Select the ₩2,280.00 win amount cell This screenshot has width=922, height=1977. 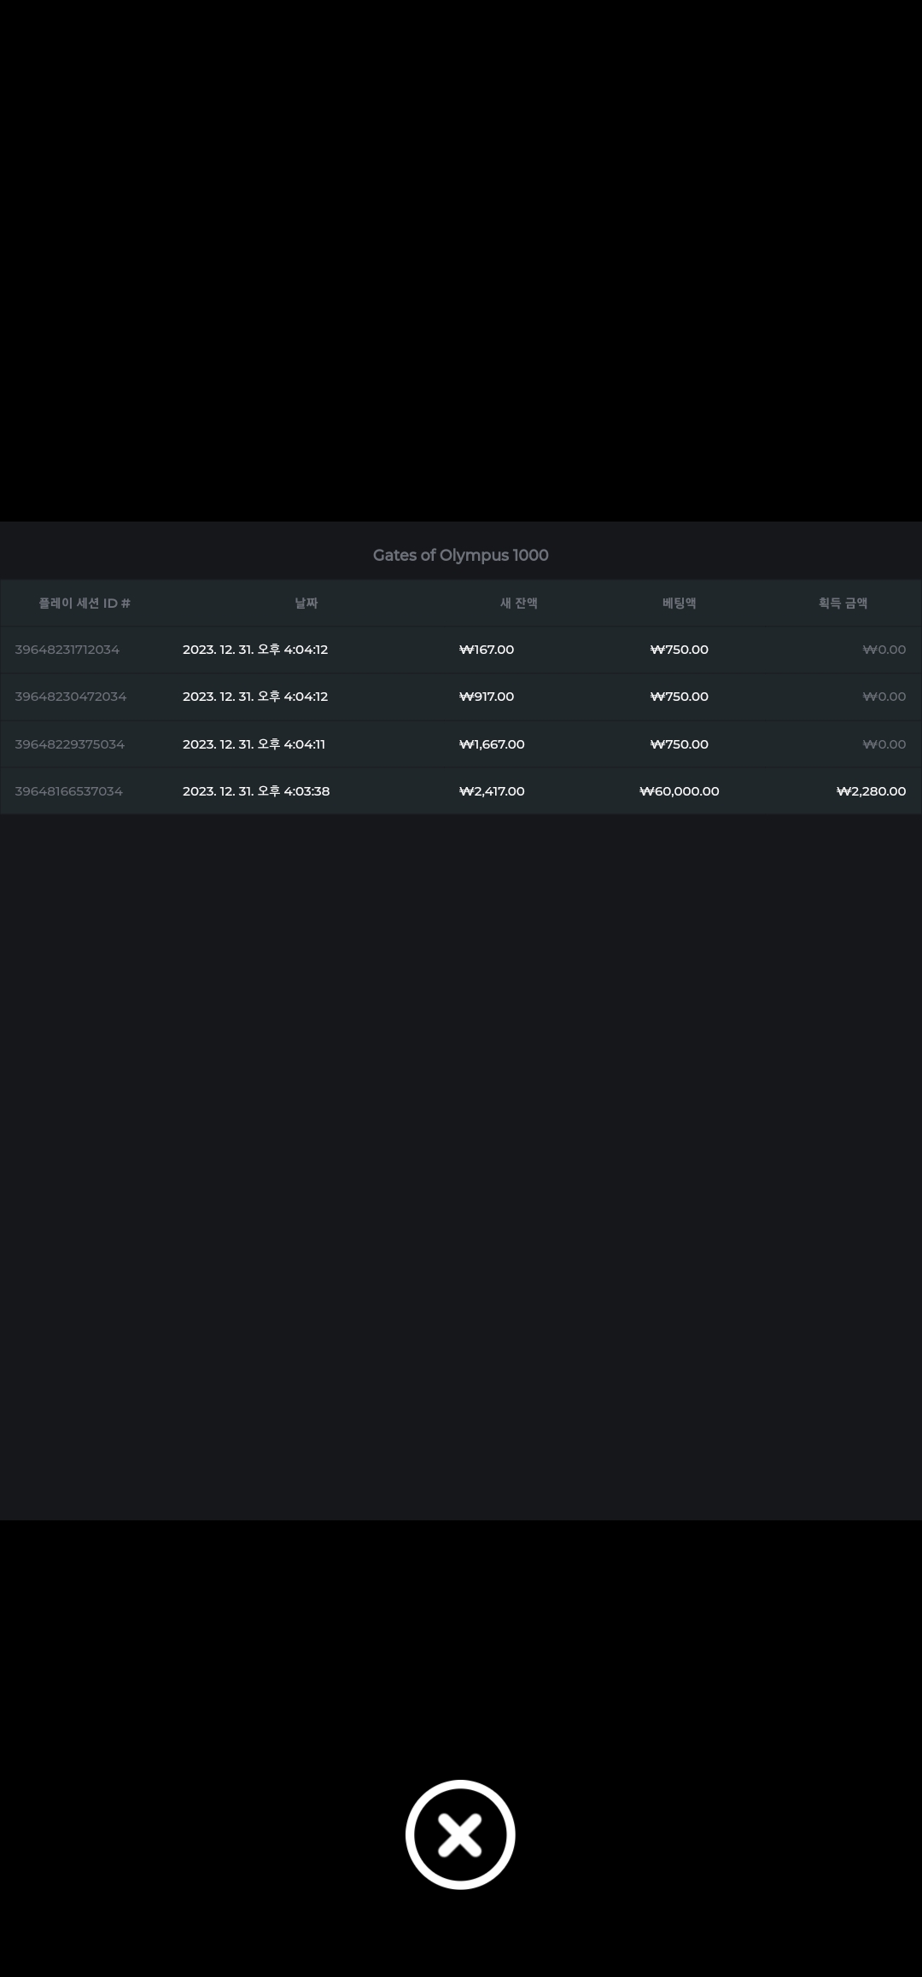tap(871, 791)
